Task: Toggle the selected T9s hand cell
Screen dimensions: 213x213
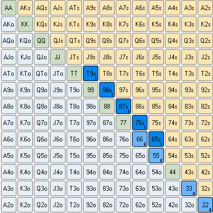Action: click(90, 73)
